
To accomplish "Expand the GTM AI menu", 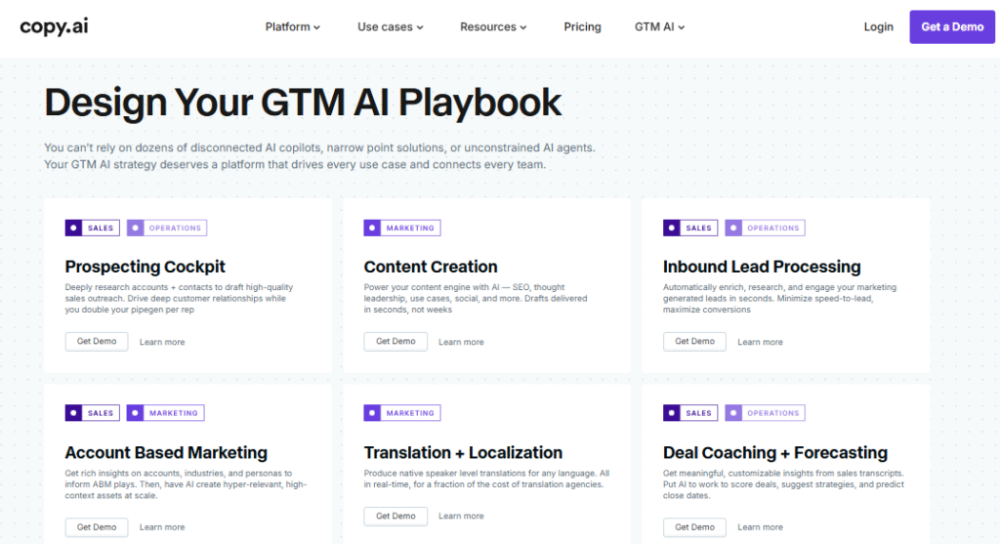I will (659, 26).
